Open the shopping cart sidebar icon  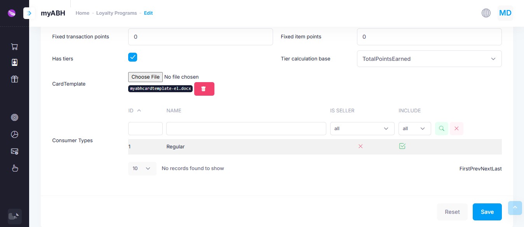pos(14,47)
